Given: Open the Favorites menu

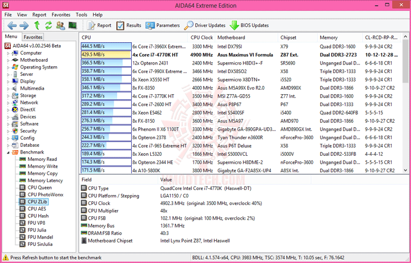Looking at the screenshot, I should click(x=61, y=15).
